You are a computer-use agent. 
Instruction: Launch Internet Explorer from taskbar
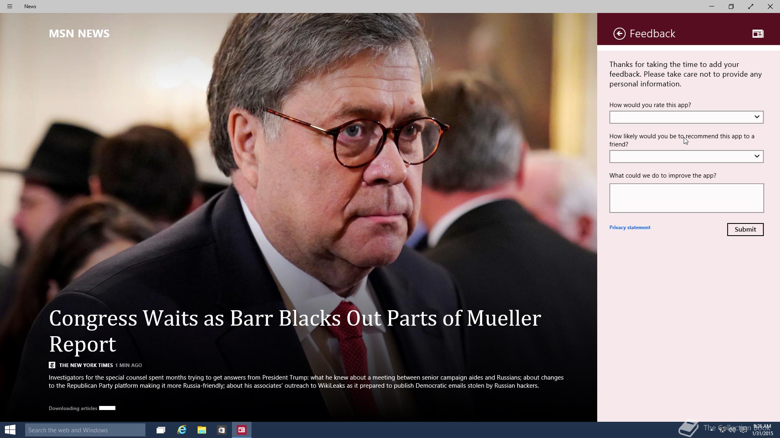coord(182,430)
